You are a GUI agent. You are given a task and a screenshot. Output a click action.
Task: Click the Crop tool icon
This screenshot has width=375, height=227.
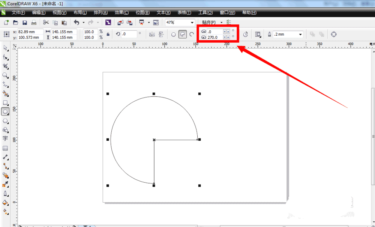coord(5,66)
